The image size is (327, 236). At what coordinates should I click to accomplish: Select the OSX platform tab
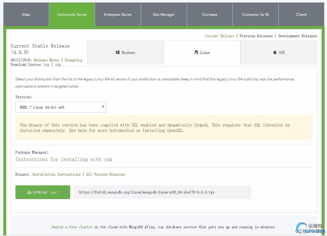279,52
